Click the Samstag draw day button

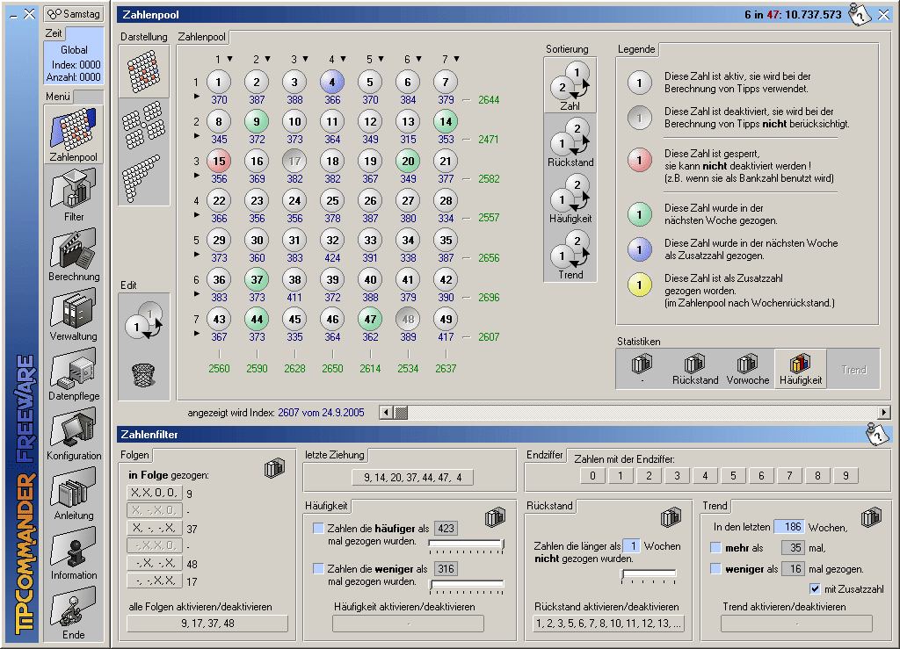click(74, 14)
